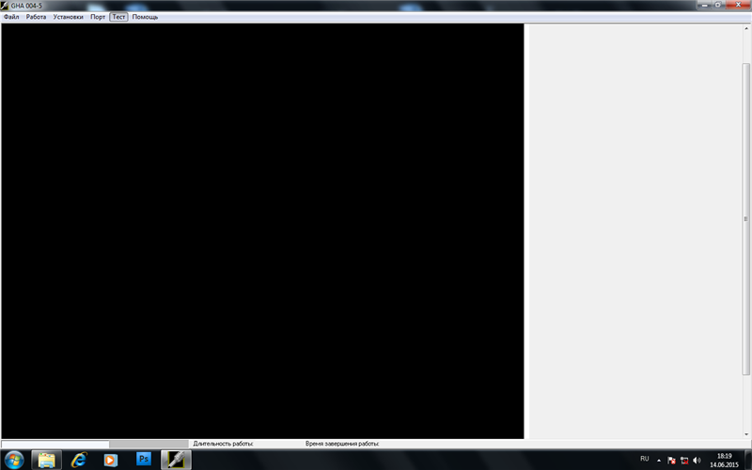Open the Работа menu
The height and width of the screenshot is (470, 752).
click(36, 17)
